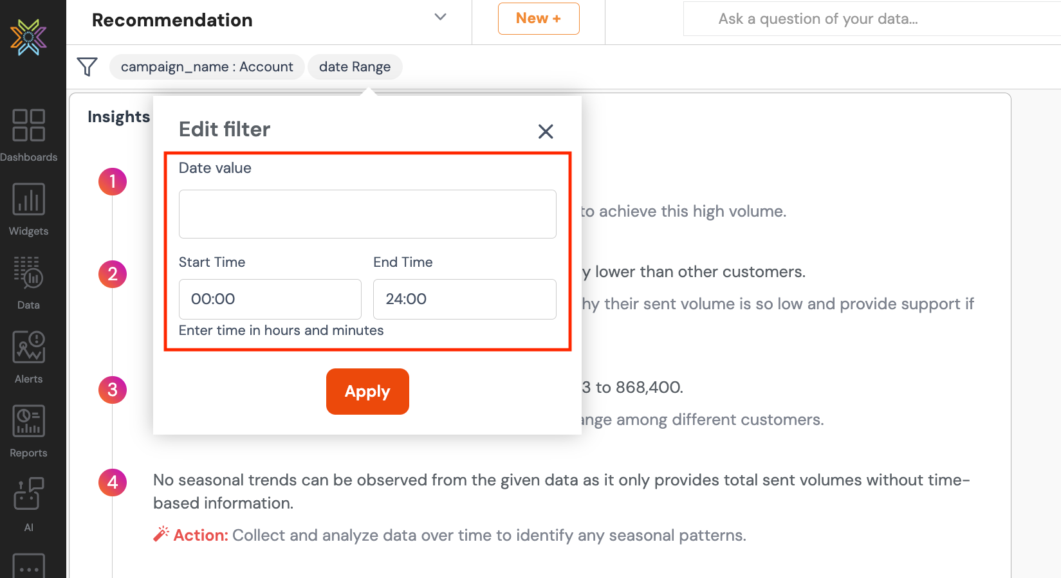Viewport: 1061px width, 578px height.
Task: Go to the Data section icon
Action: pos(29,273)
